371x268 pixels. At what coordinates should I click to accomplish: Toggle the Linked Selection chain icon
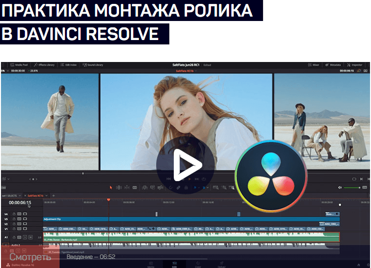coord(178,187)
